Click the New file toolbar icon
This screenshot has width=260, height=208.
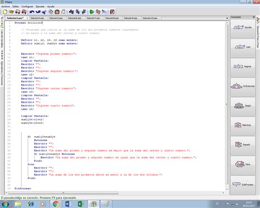(x=5, y=12)
